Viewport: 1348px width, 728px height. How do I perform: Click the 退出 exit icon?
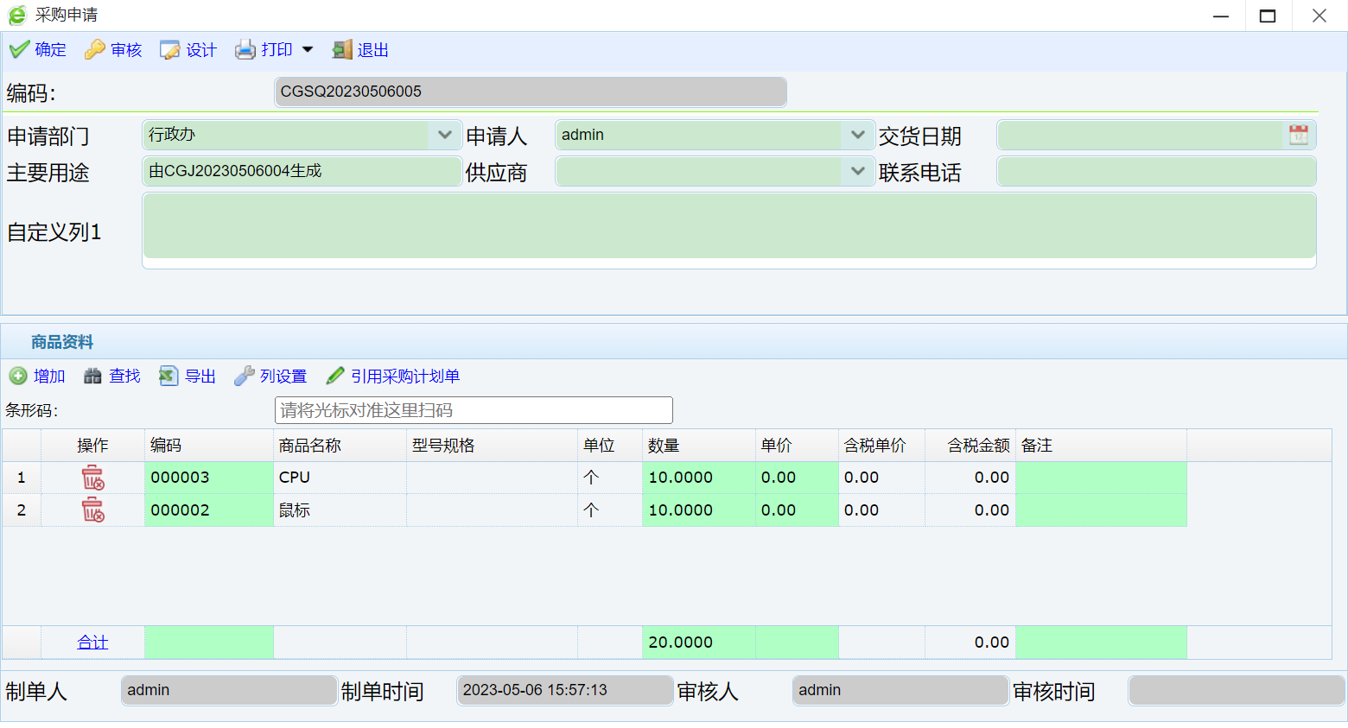point(342,50)
